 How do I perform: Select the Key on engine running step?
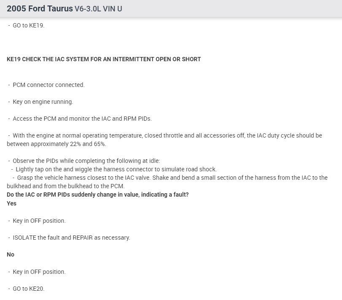pos(43,102)
